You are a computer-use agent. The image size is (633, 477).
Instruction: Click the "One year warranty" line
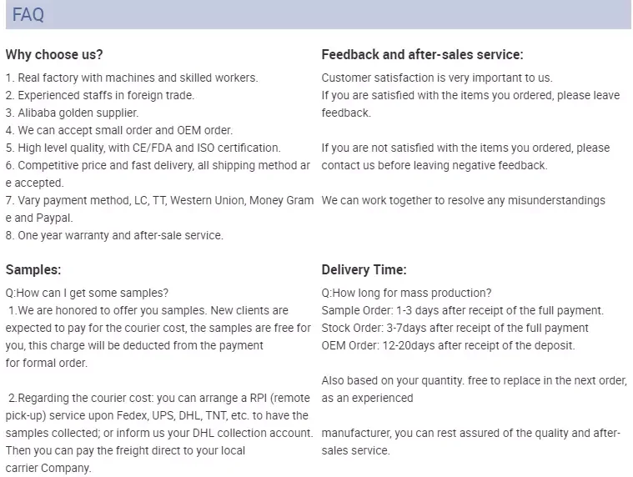tap(115, 235)
